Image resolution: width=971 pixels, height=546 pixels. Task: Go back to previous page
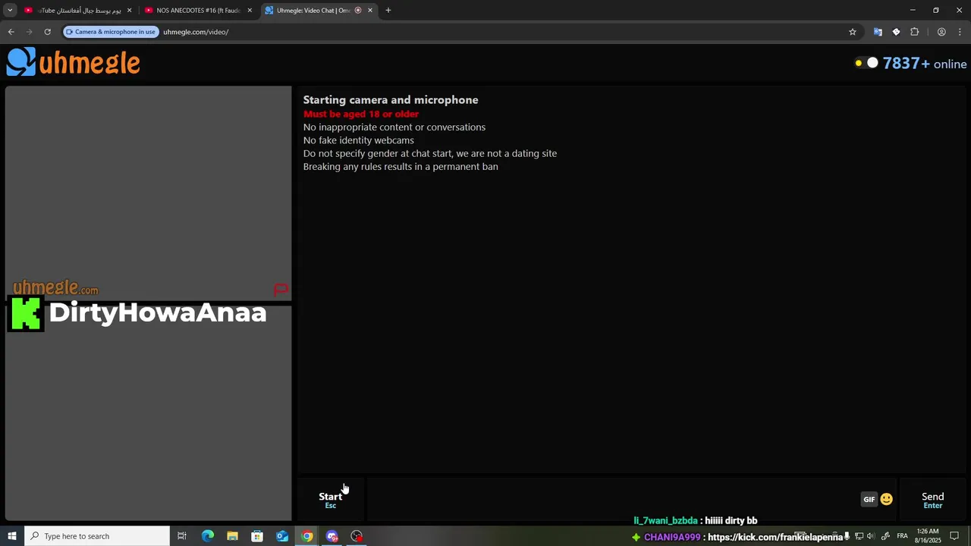11,32
